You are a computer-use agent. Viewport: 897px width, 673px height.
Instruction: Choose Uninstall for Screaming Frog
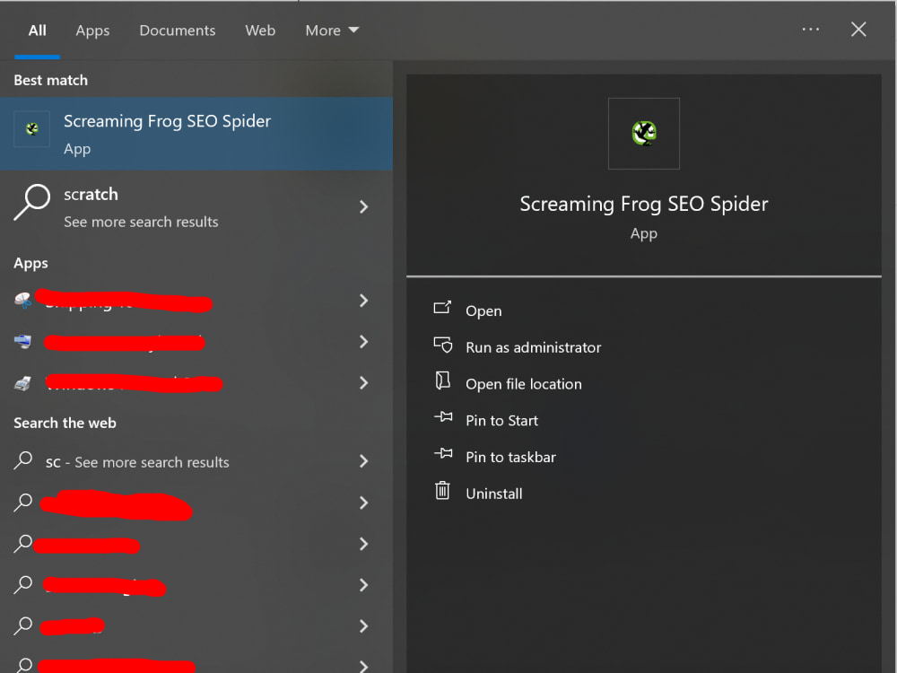tap(493, 494)
